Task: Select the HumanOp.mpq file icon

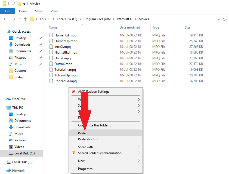Action: pyautogui.click(x=51, y=41)
